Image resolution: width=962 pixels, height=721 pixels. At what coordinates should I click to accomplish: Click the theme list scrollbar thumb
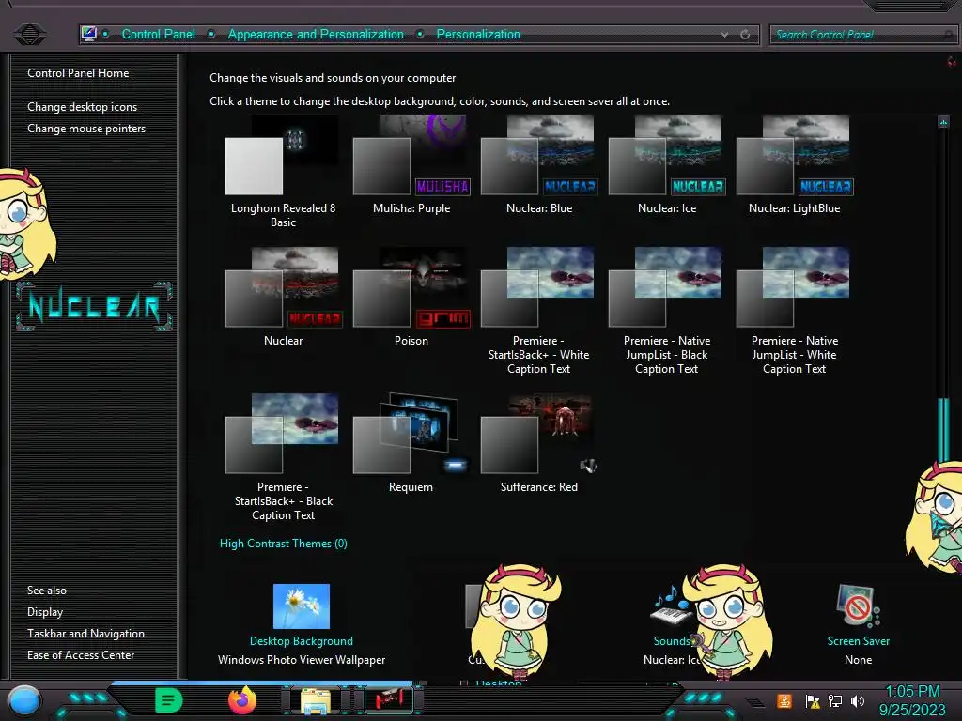pyautogui.click(x=943, y=430)
